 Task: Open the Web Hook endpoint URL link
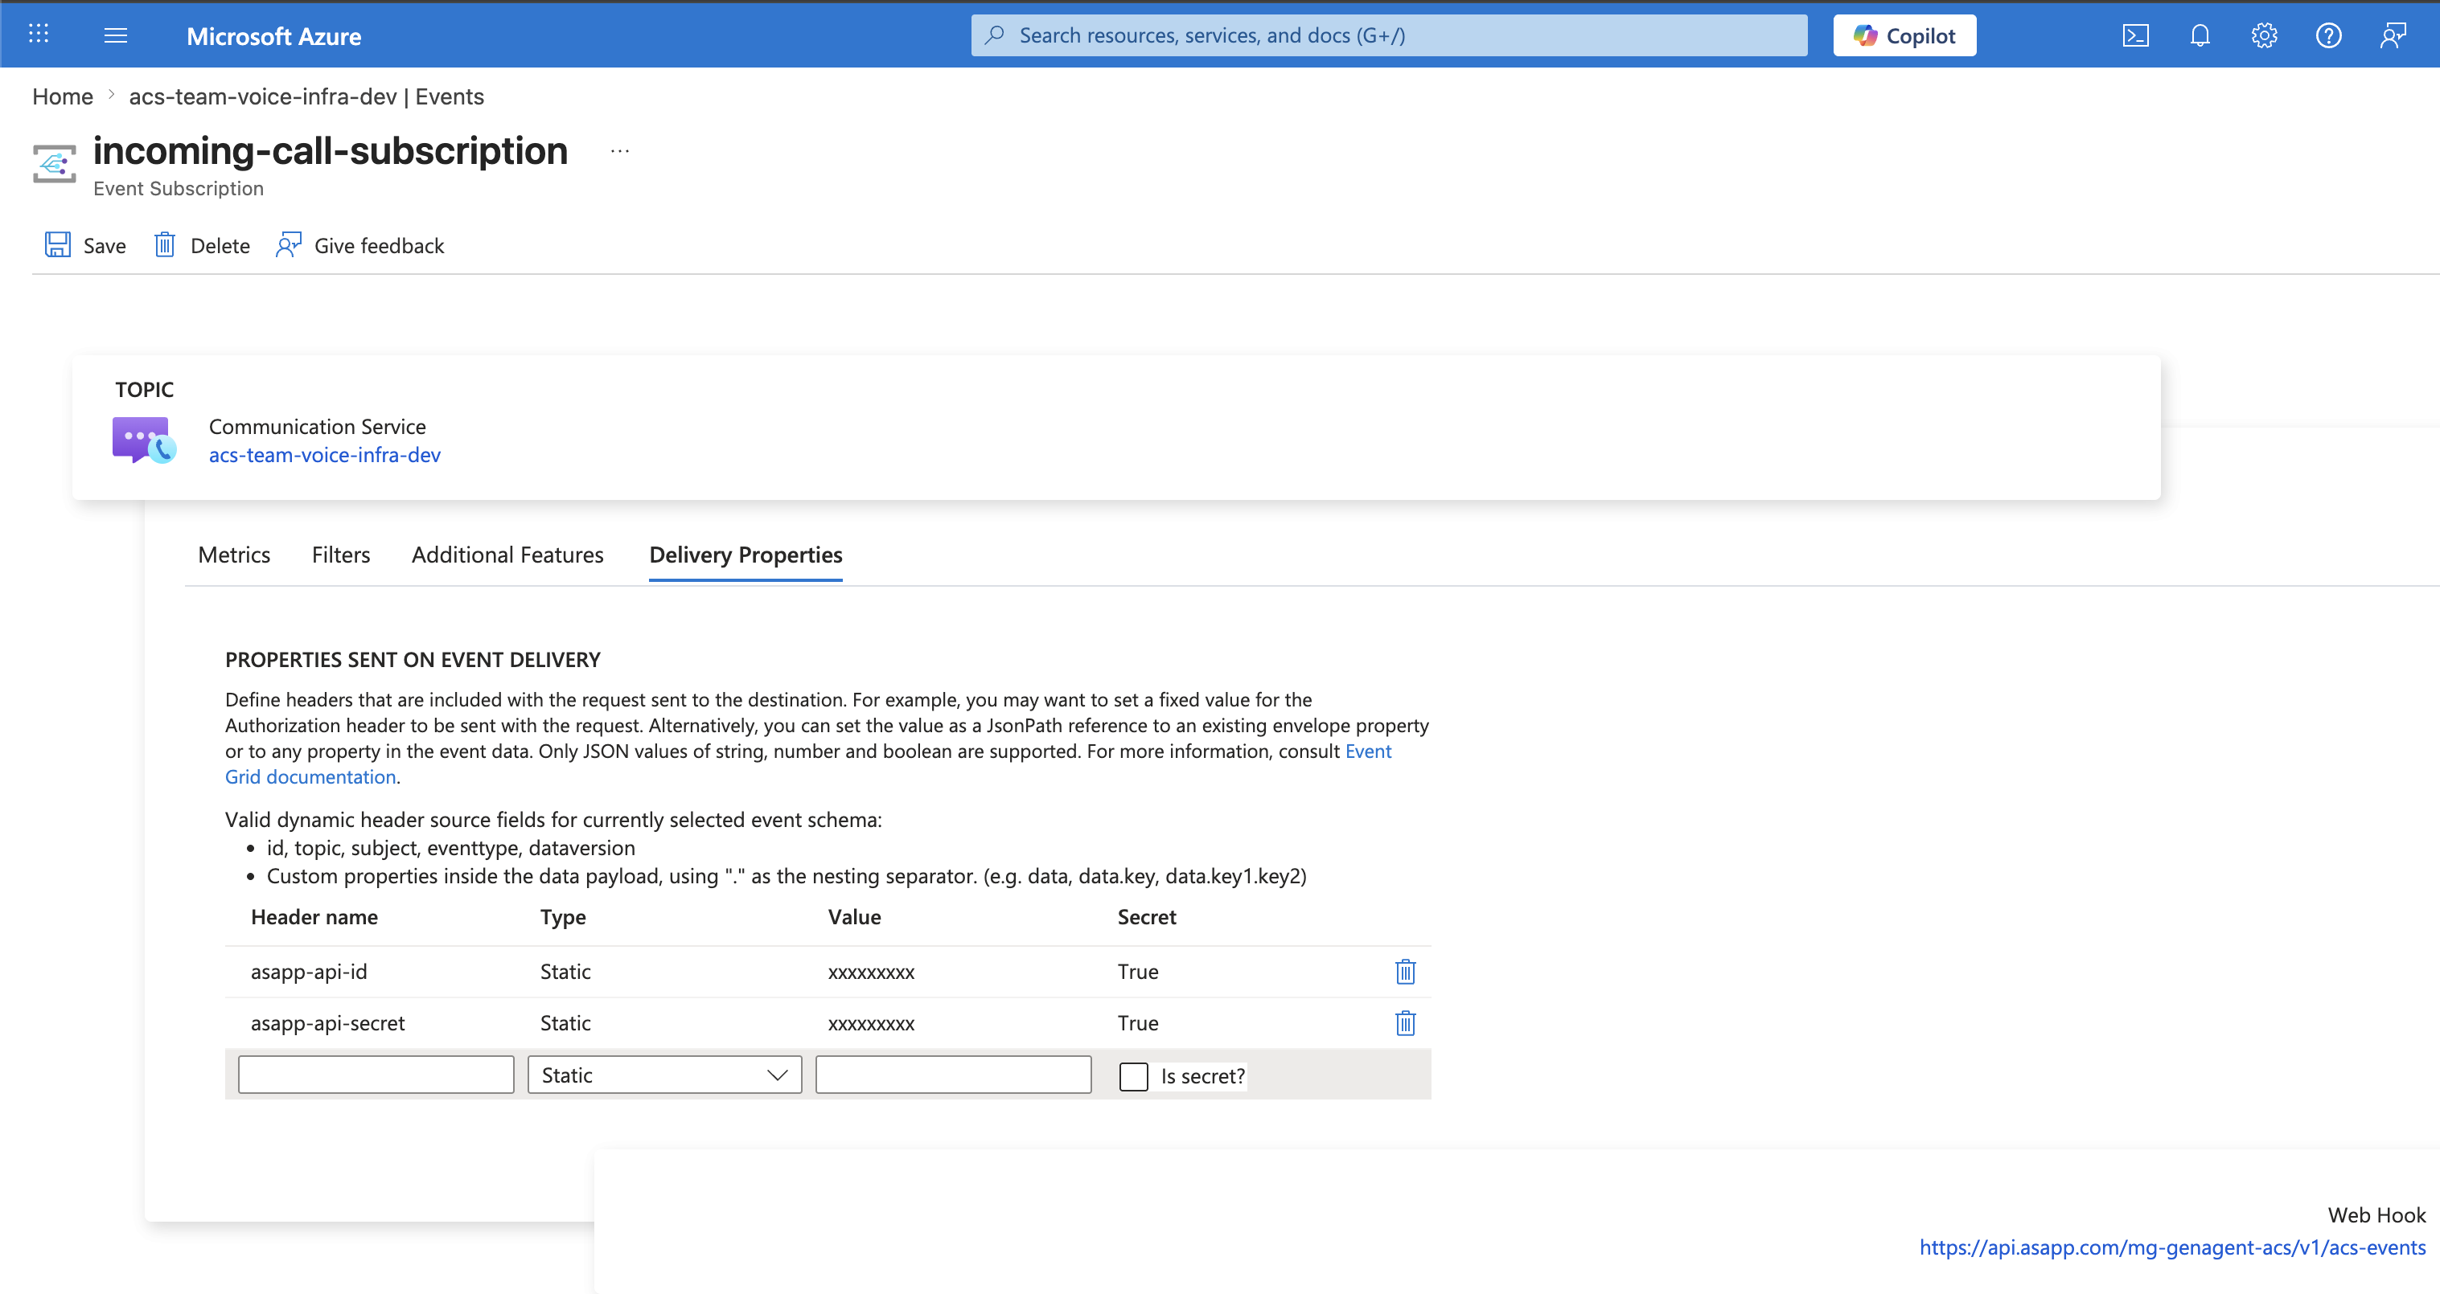(x=2172, y=1247)
